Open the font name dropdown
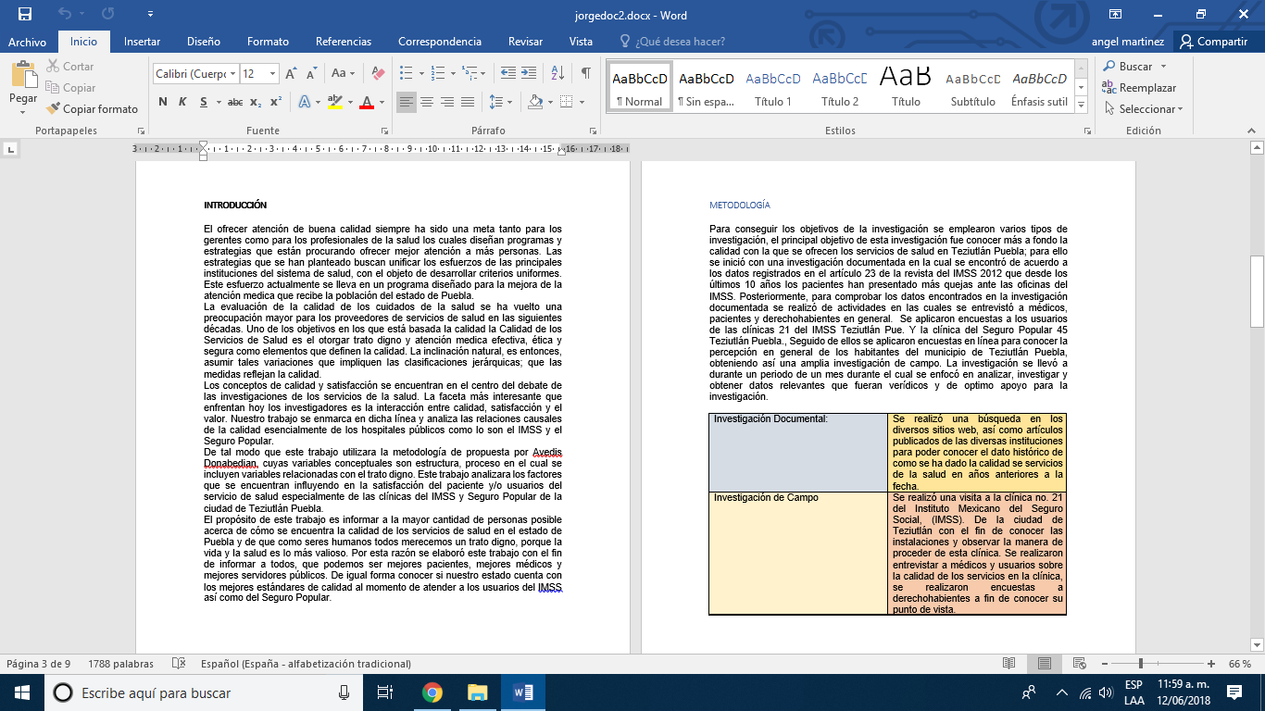 [x=232, y=73]
